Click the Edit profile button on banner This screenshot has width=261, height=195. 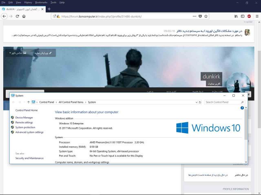pos(42,53)
